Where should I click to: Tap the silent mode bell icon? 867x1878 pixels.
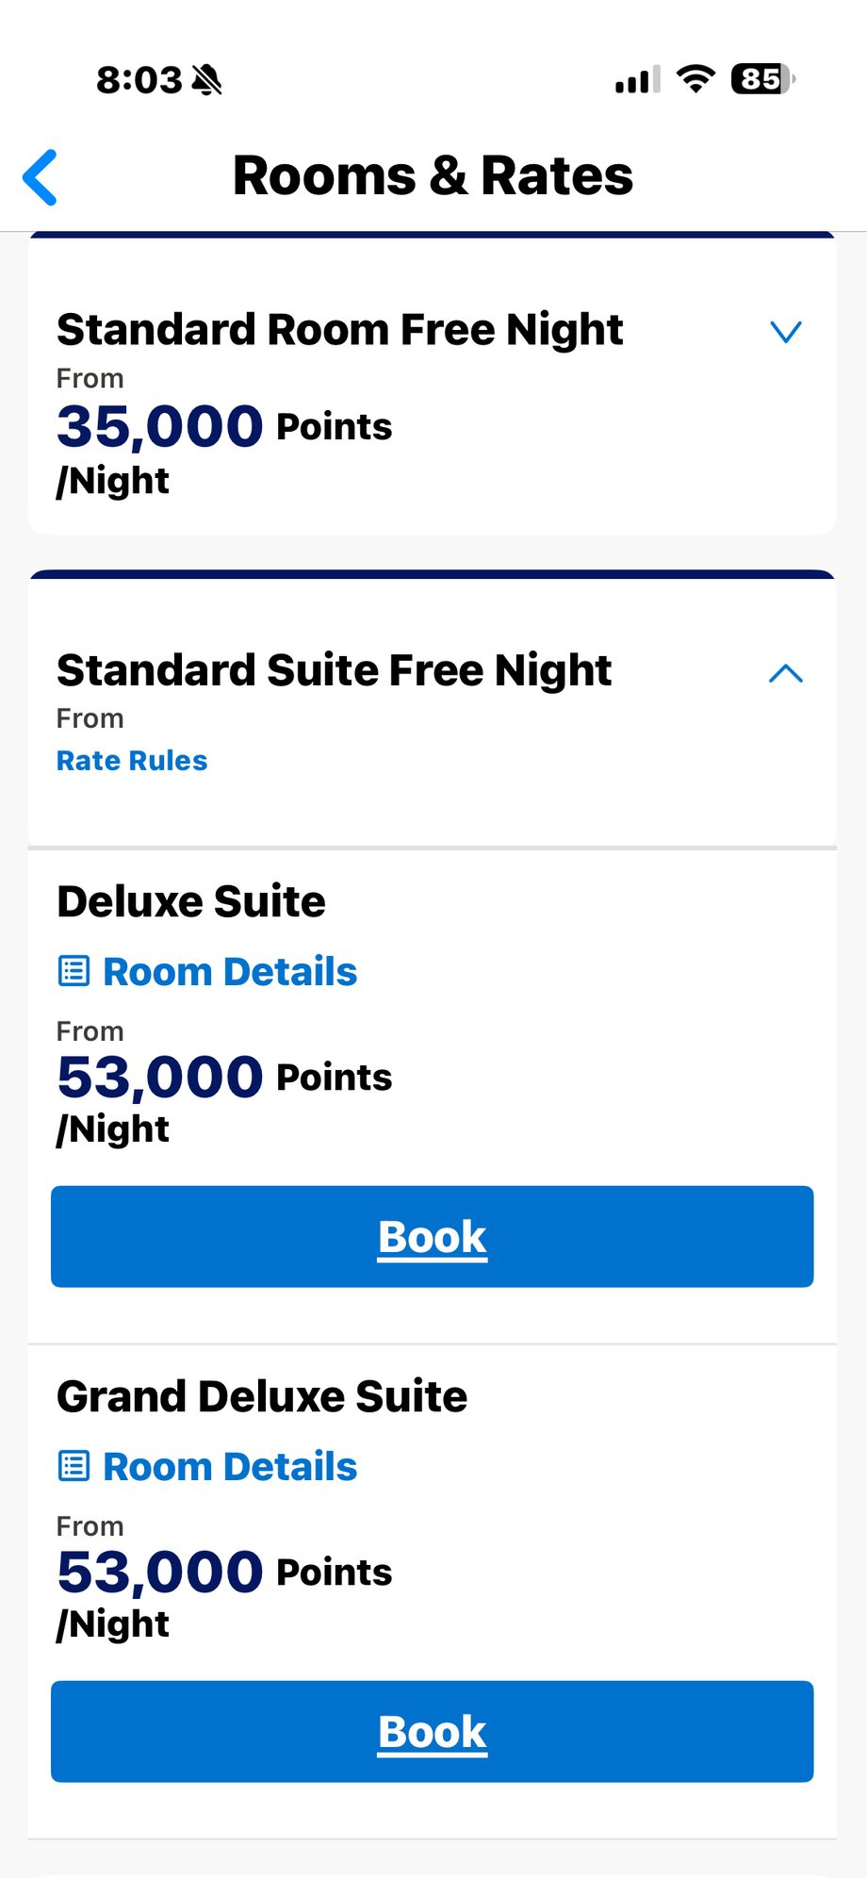[x=206, y=80]
